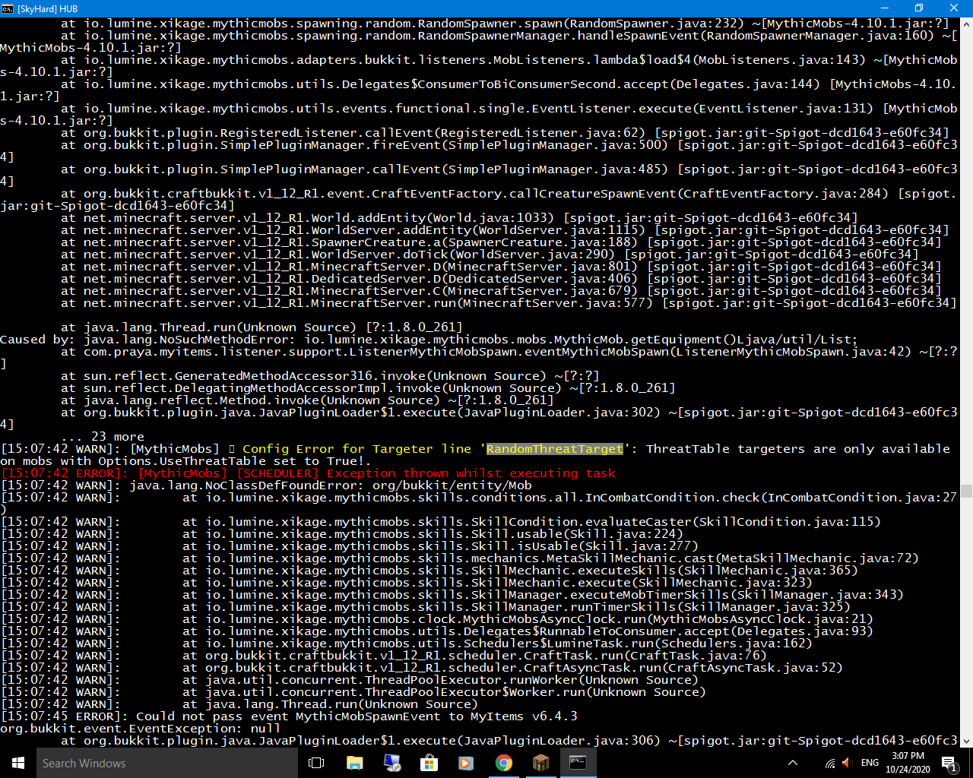The height and width of the screenshot is (778, 973).
Task: Switch to Google Chrome on the taskbar
Action: coord(503,763)
